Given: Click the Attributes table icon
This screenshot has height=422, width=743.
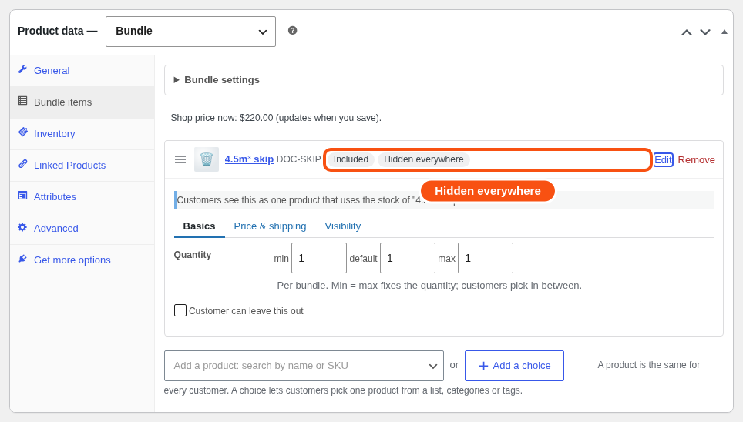Looking at the screenshot, I should 22,196.
